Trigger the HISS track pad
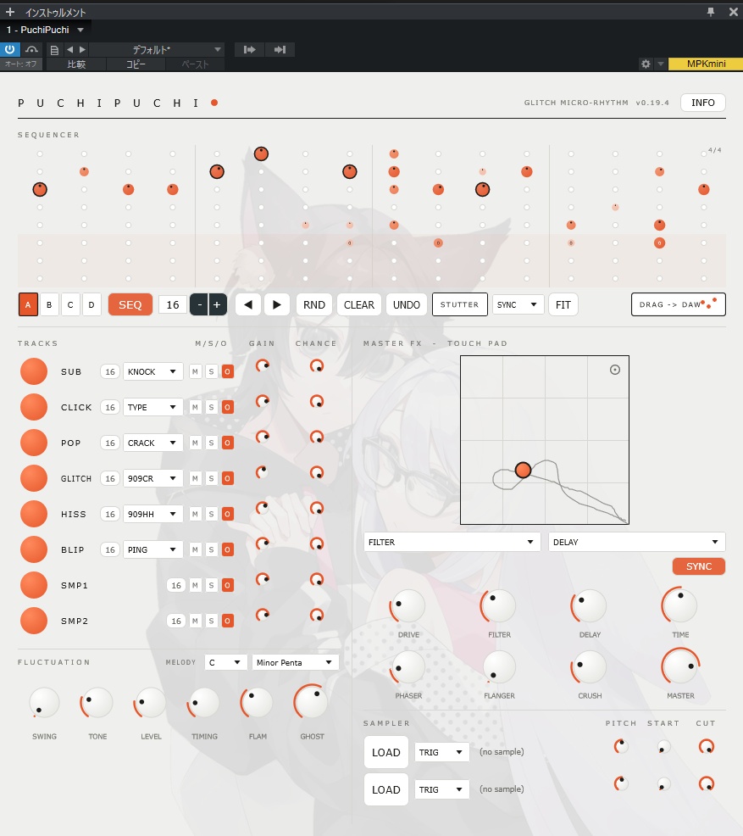 point(34,514)
